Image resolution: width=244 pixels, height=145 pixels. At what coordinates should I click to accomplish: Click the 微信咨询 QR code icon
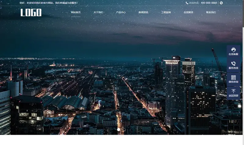[x=233, y=77]
